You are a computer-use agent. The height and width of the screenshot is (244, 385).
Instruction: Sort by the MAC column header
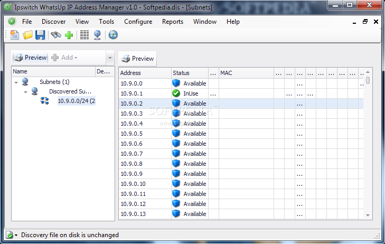(246, 73)
